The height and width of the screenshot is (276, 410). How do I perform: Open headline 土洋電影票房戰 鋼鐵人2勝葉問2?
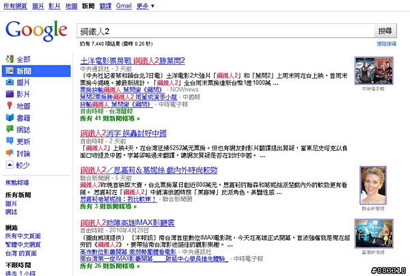click(133, 61)
